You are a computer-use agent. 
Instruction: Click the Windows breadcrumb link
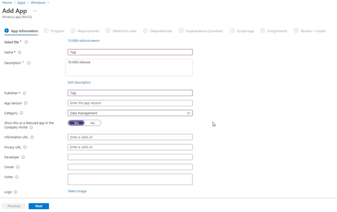point(38,3)
